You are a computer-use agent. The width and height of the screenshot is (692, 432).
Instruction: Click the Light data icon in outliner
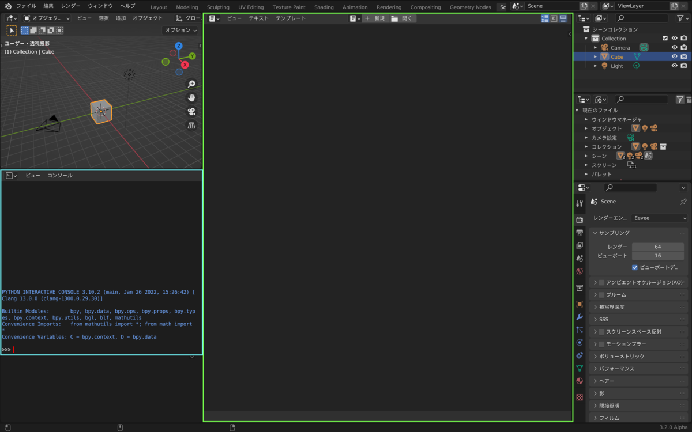tap(637, 66)
